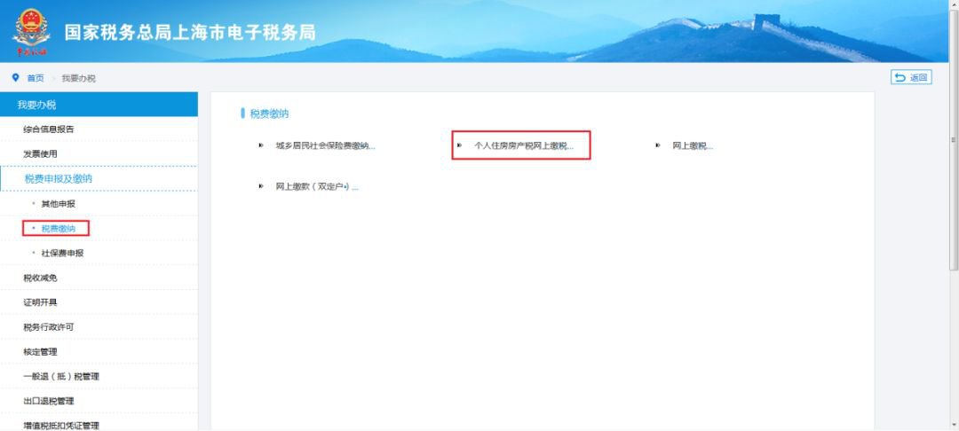Open 城乡居民社会保险费缴纳 link
This screenshot has width=959, height=431.
tap(325, 145)
